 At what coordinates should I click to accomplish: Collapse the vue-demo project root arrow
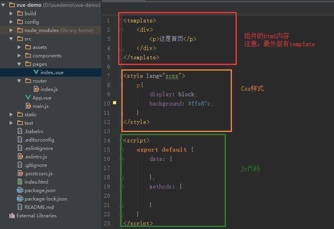pos(3,5)
